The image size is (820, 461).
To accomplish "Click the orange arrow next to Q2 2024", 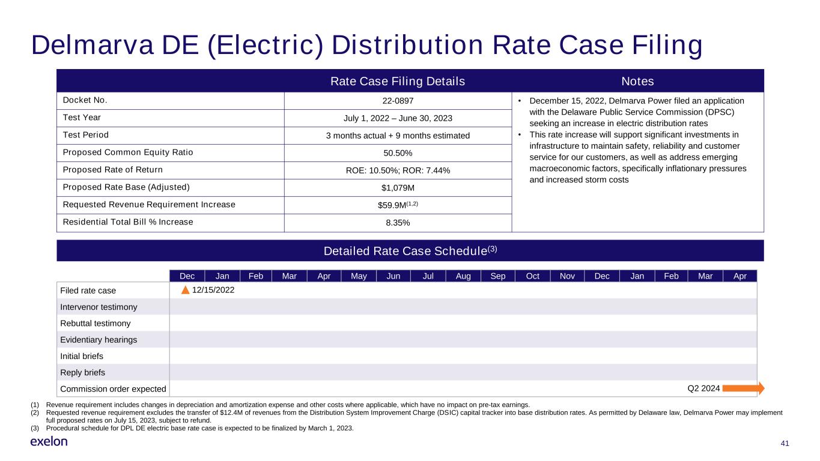I will [743, 388].
